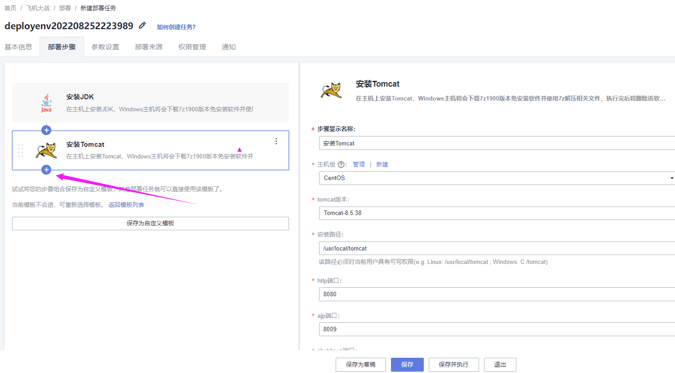The width and height of the screenshot is (675, 373).
Task: Click 保存为草稿 button
Action: pos(361,364)
